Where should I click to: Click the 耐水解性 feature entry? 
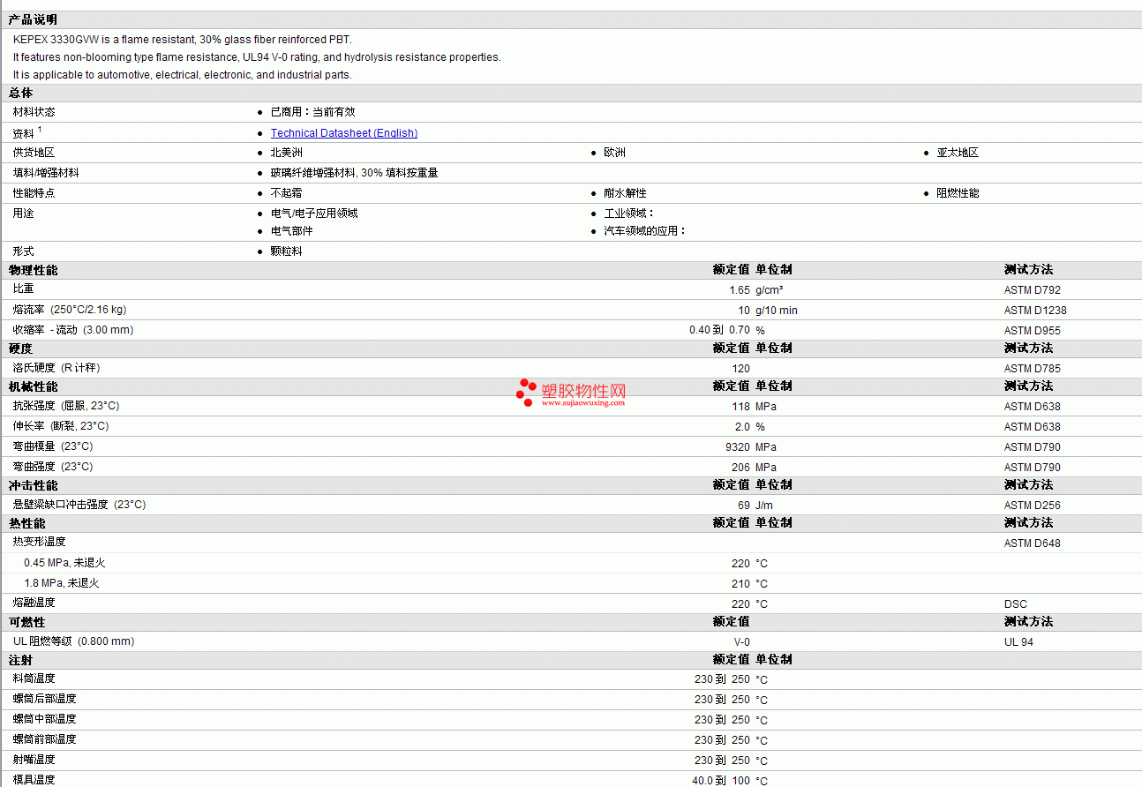(625, 193)
